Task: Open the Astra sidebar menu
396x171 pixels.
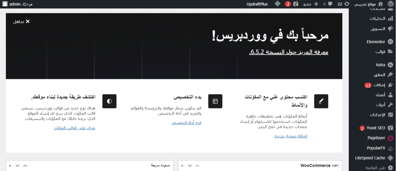Action: click(381, 65)
